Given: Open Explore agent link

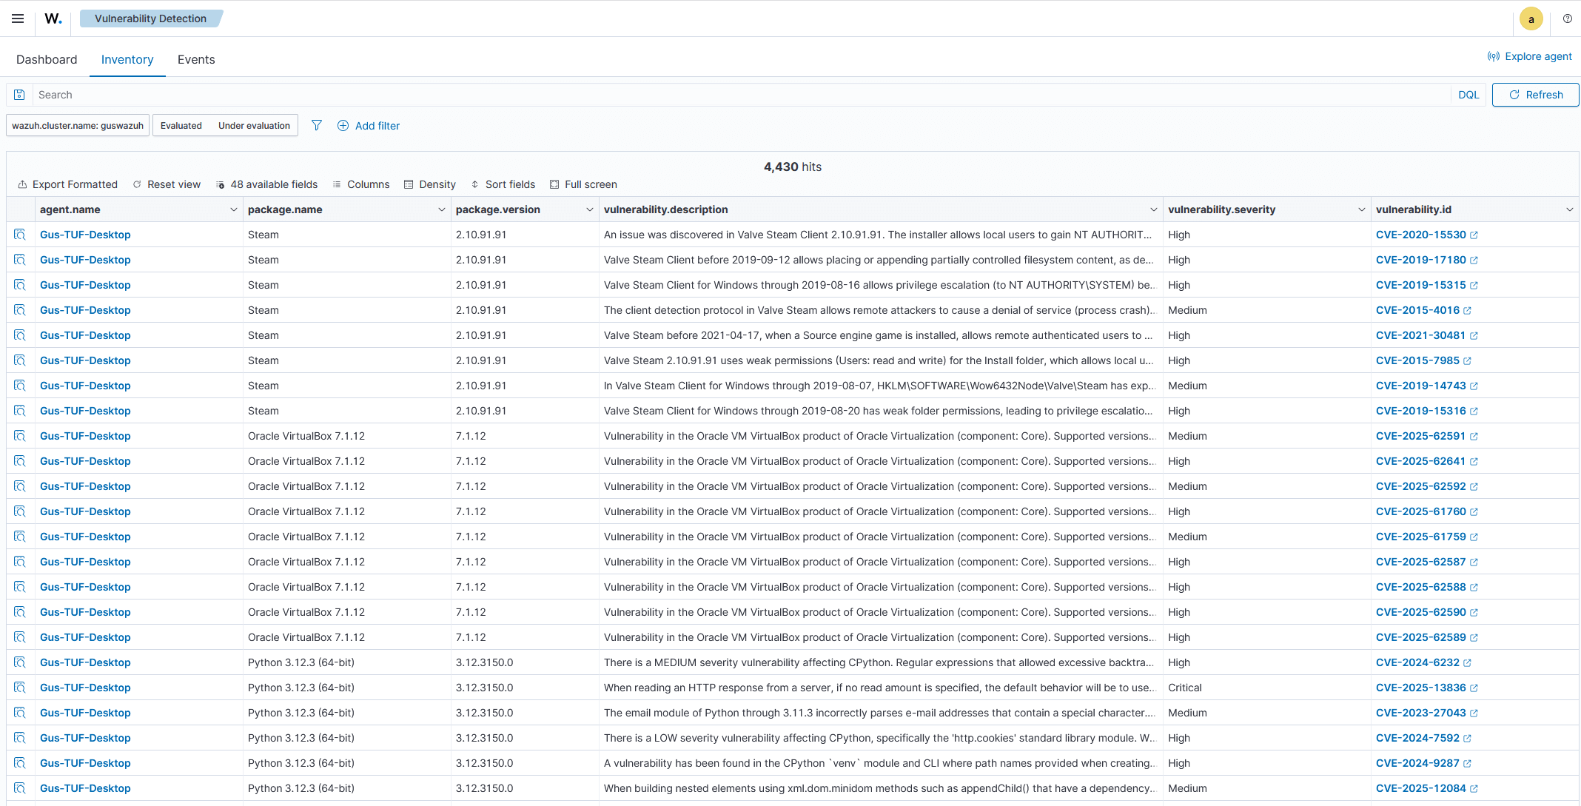Looking at the screenshot, I should (1530, 56).
